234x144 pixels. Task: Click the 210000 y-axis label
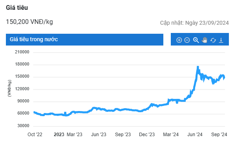(22, 52)
